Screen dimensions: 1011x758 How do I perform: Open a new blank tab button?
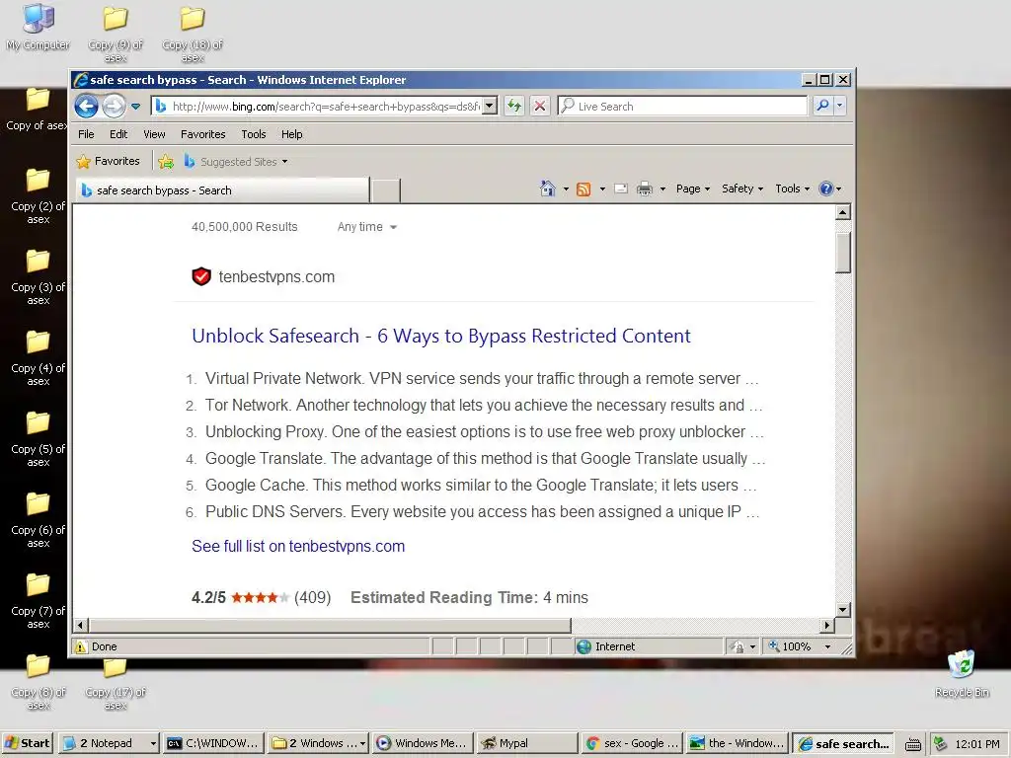[x=386, y=191]
